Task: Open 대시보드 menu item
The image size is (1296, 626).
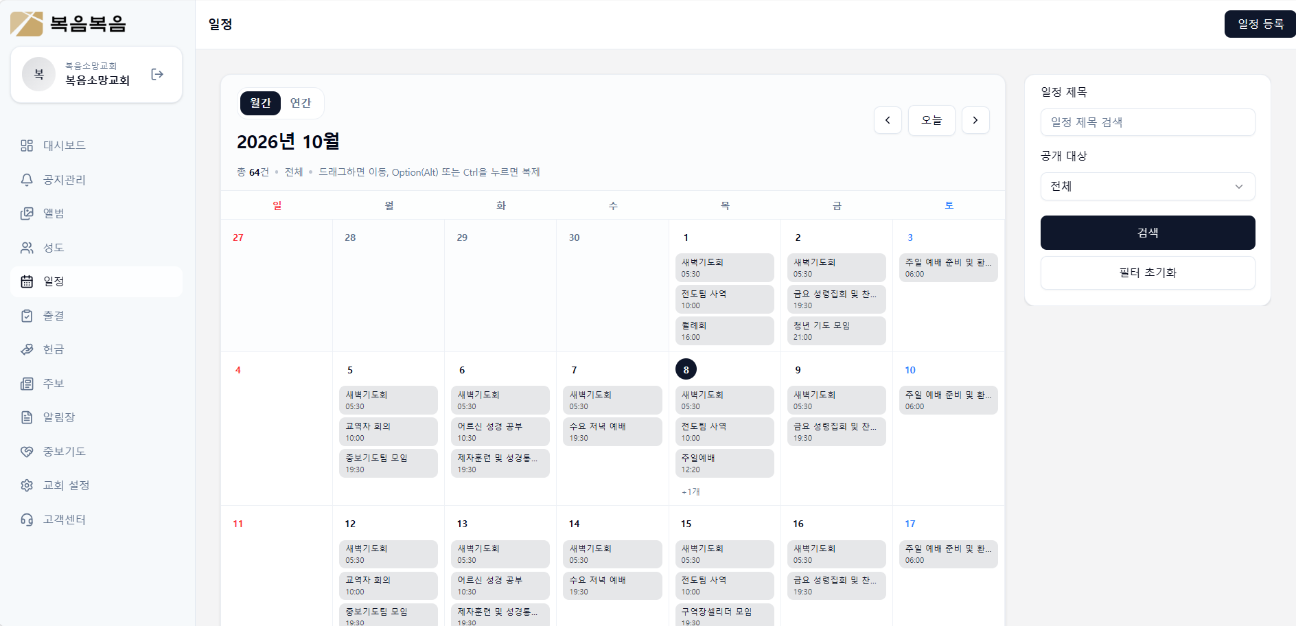Action: tap(96, 146)
